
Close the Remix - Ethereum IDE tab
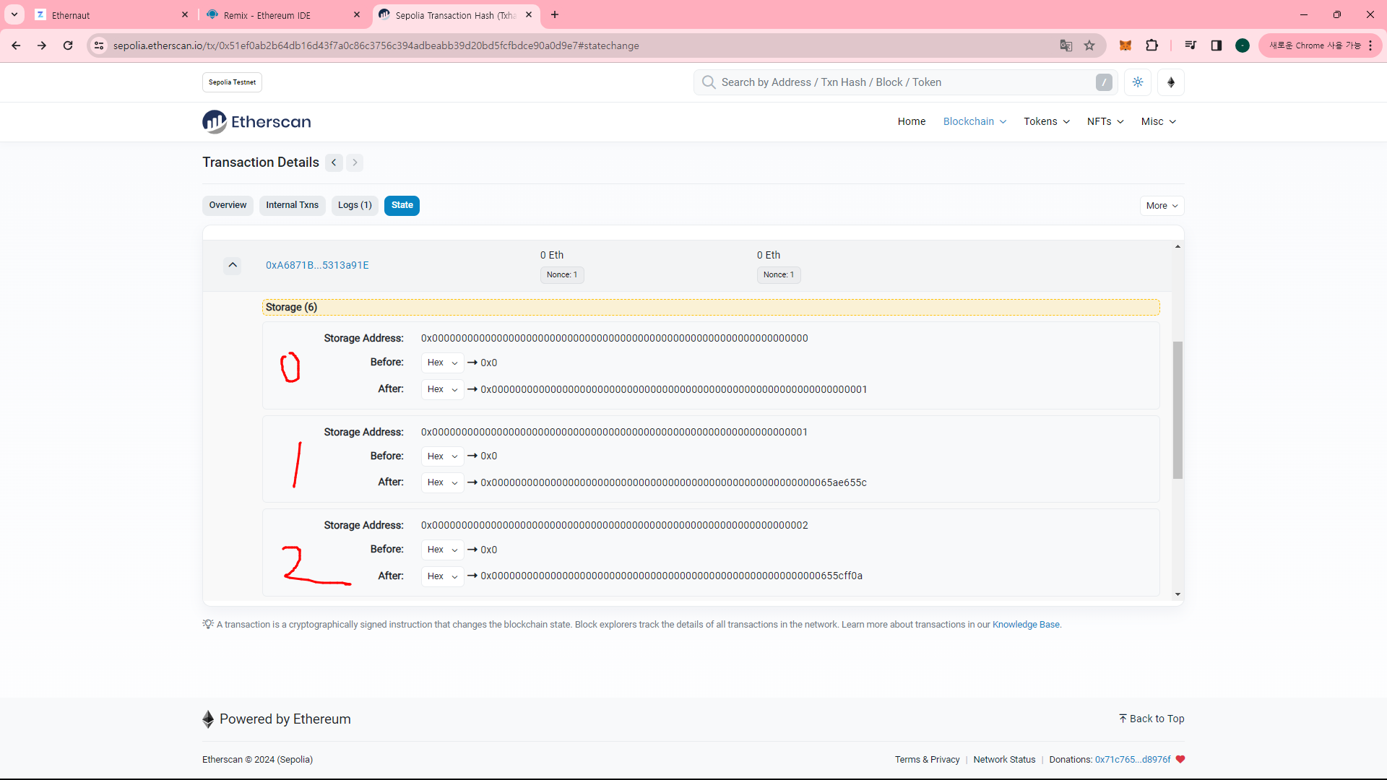pyautogui.click(x=357, y=14)
